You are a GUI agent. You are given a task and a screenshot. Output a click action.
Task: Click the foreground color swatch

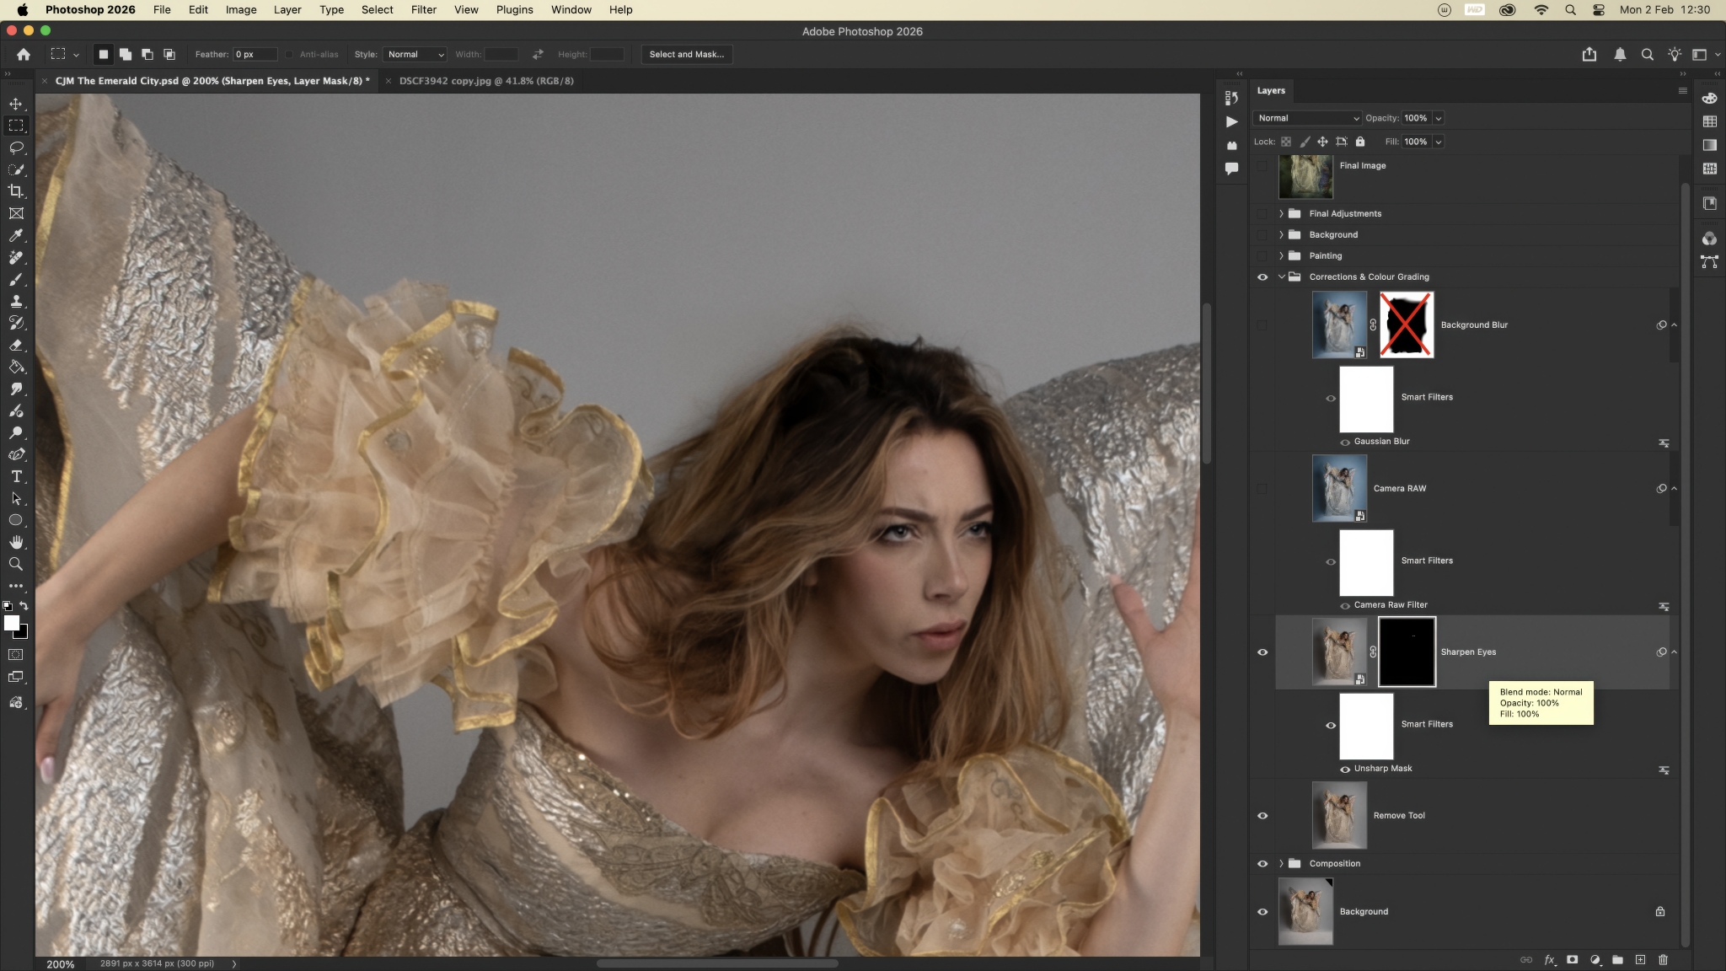point(11,623)
